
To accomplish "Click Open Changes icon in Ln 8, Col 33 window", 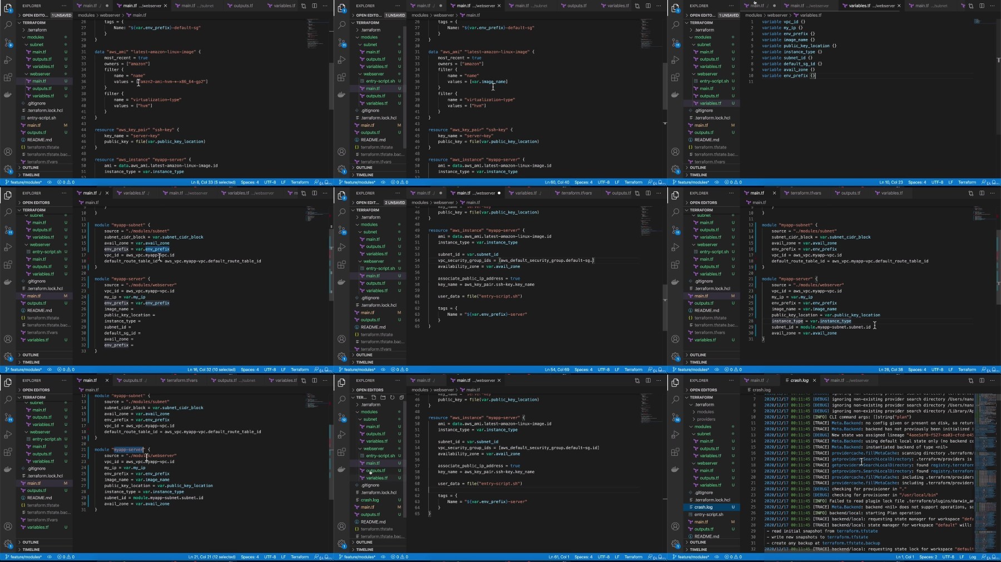I will click(304, 6).
